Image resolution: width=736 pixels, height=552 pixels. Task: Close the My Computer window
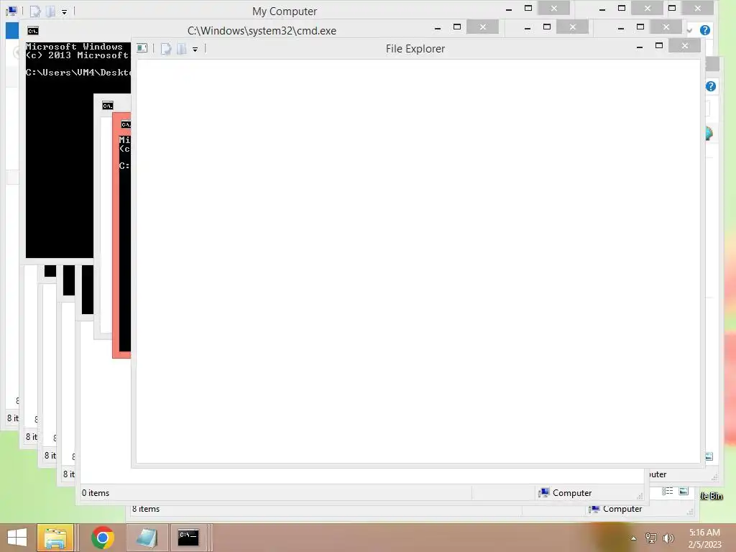554,8
